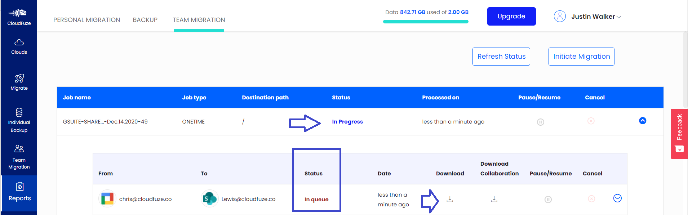Expand the chris@cloudfuze.co pair row

pos(617,198)
